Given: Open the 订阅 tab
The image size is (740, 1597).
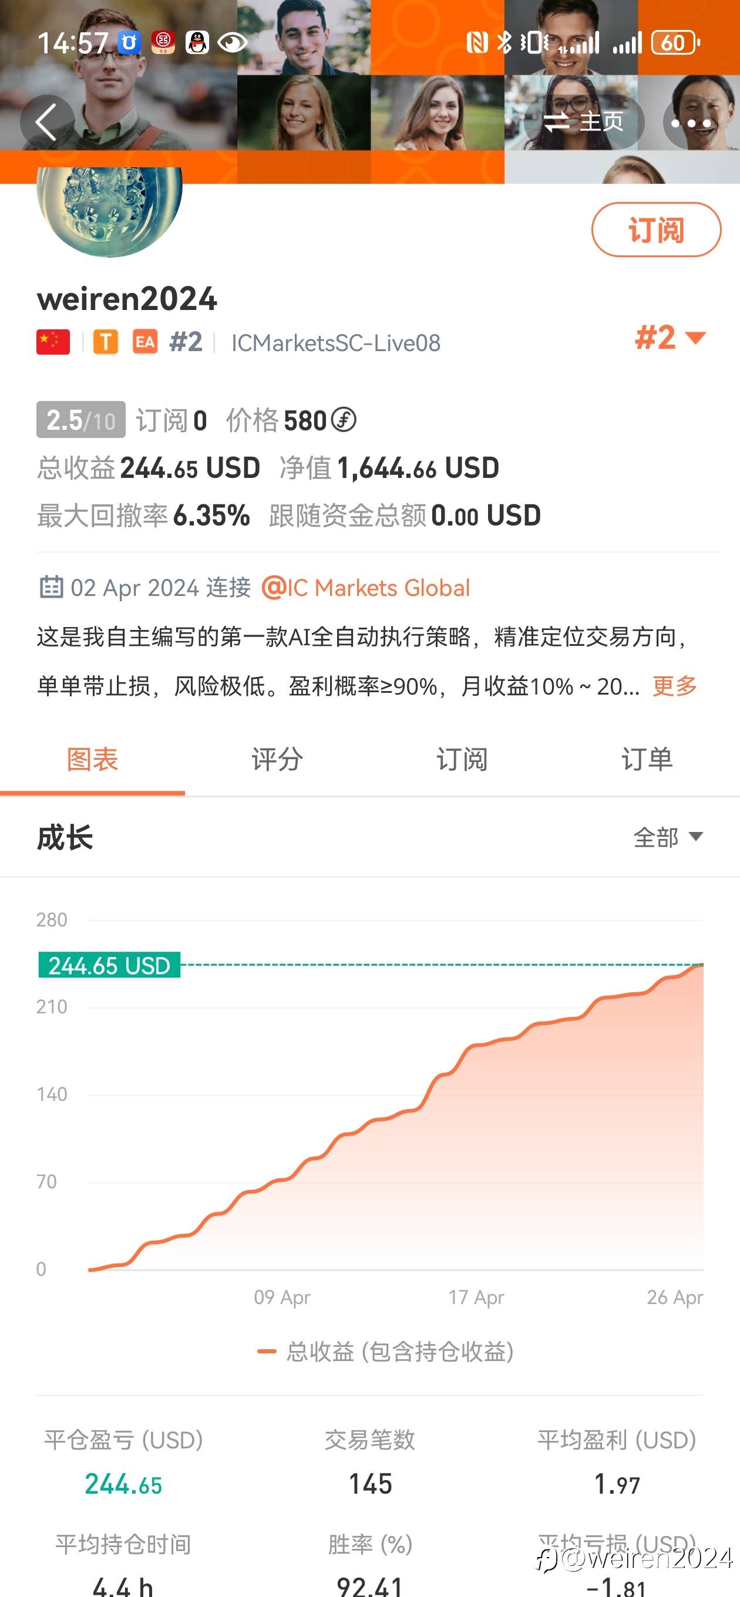Looking at the screenshot, I should tap(462, 759).
